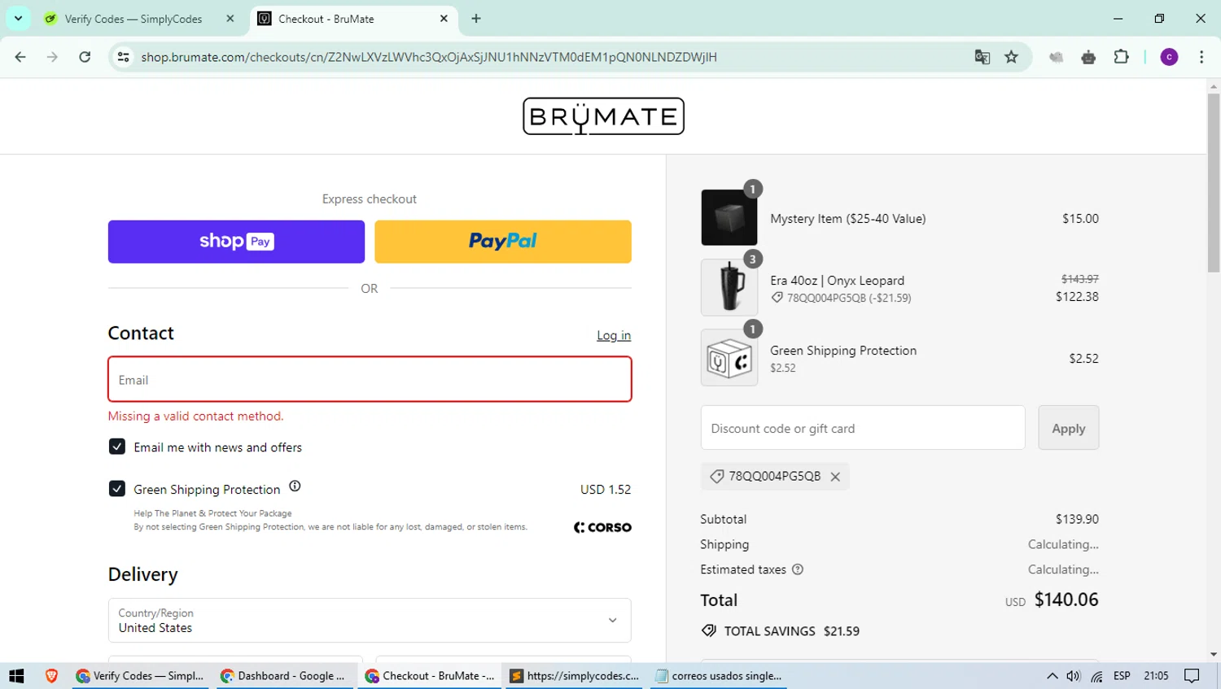Click the gray cloud extension icon
The height and width of the screenshot is (689, 1221).
coord(1057,57)
